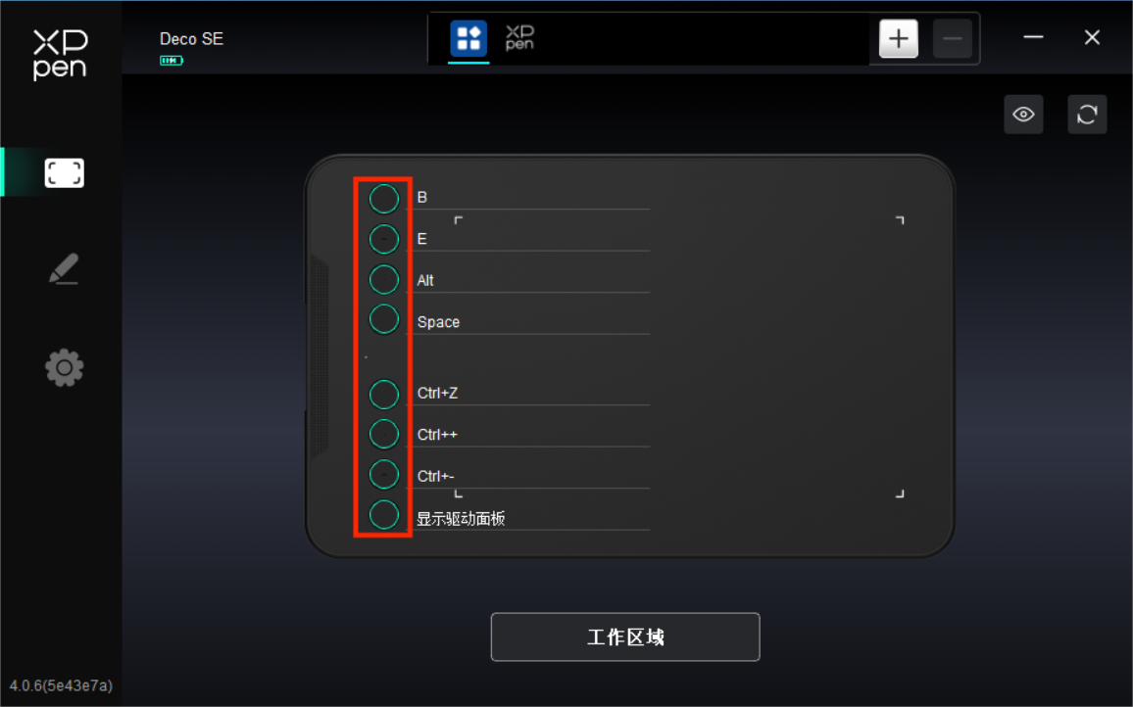The image size is (1133, 707).
Task: Add application with the plus button
Action: click(x=898, y=38)
